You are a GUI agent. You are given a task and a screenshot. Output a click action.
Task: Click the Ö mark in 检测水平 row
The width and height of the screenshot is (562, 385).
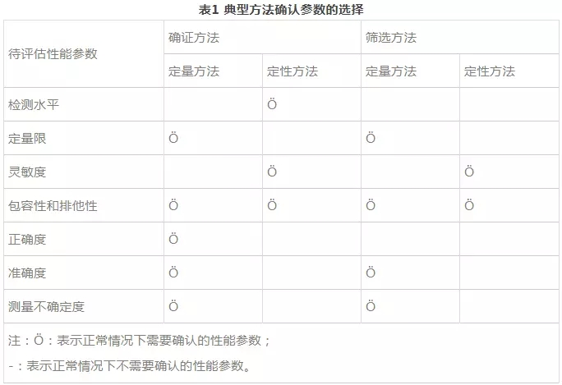(272, 104)
